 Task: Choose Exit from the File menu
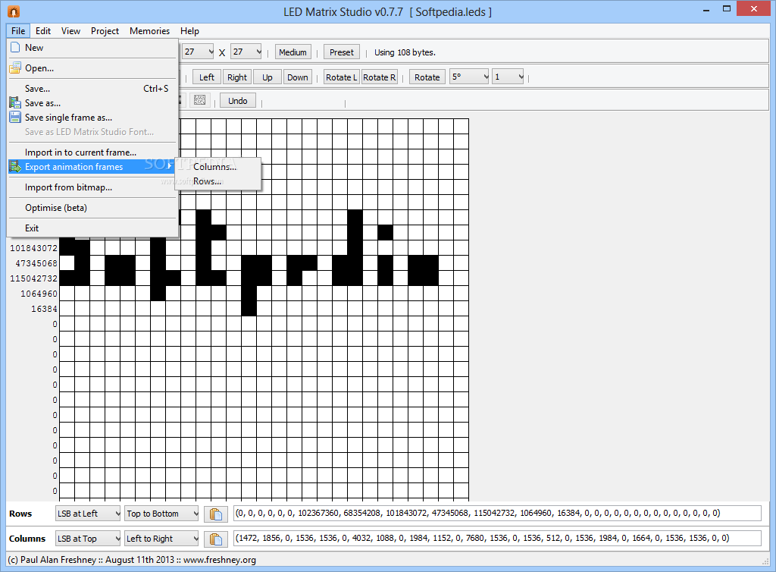pos(92,228)
